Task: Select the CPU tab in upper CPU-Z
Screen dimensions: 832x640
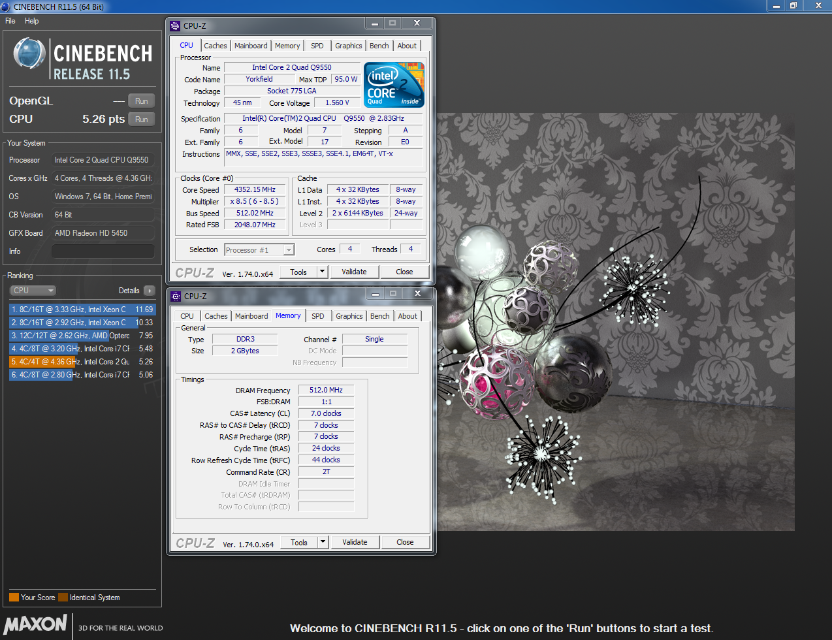Action: tap(187, 45)
